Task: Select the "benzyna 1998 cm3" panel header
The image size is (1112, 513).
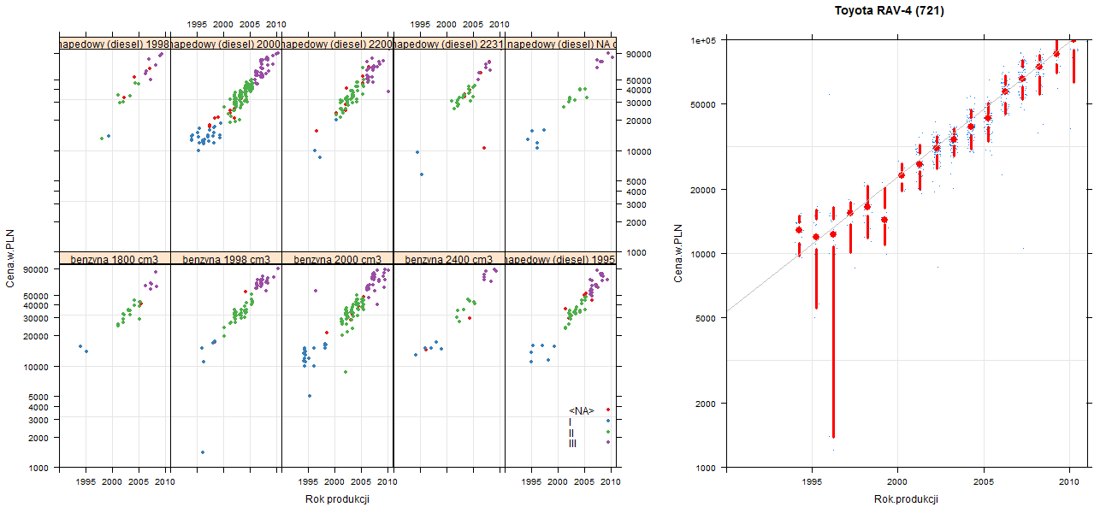Action: coord(226,259)
